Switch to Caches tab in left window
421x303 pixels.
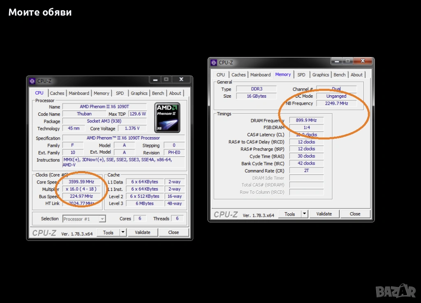tap(57, 93)
